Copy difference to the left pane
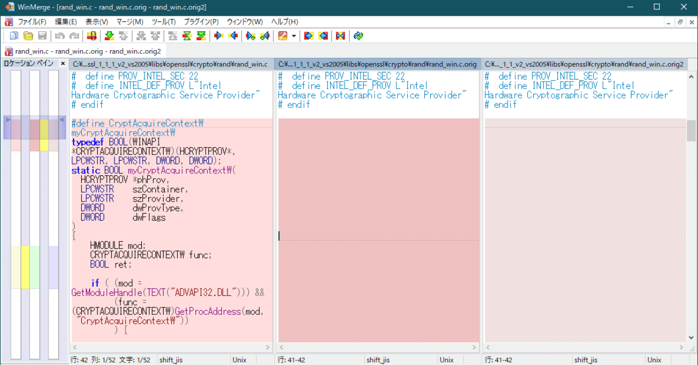The image size is (698, 365). pyautogui.click(x=233, y=36)
